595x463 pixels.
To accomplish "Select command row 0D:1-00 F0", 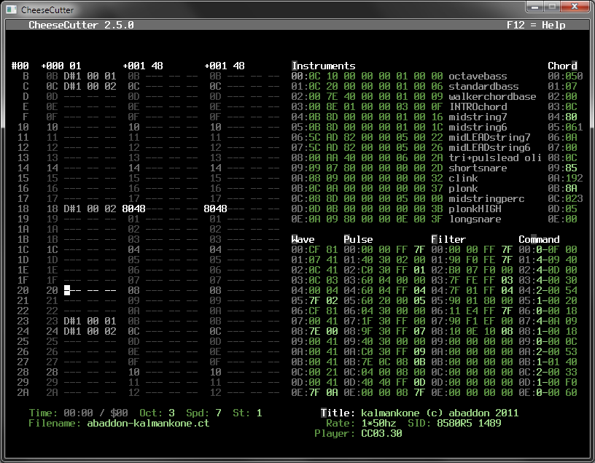I will pyautogui.click(x=548, y=383).
